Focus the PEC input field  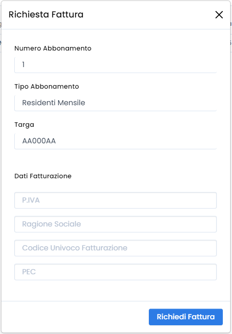(115, 272)
